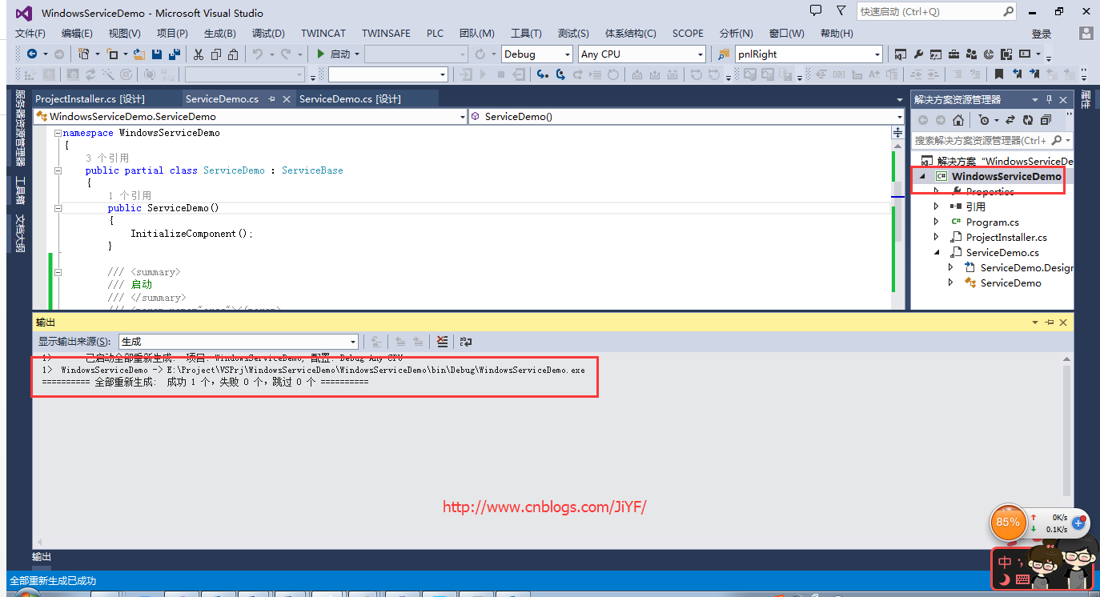Toggle Word Wrap icon in Output toolbar
The height and width of the screenshot is (597, 1100).
466,342
